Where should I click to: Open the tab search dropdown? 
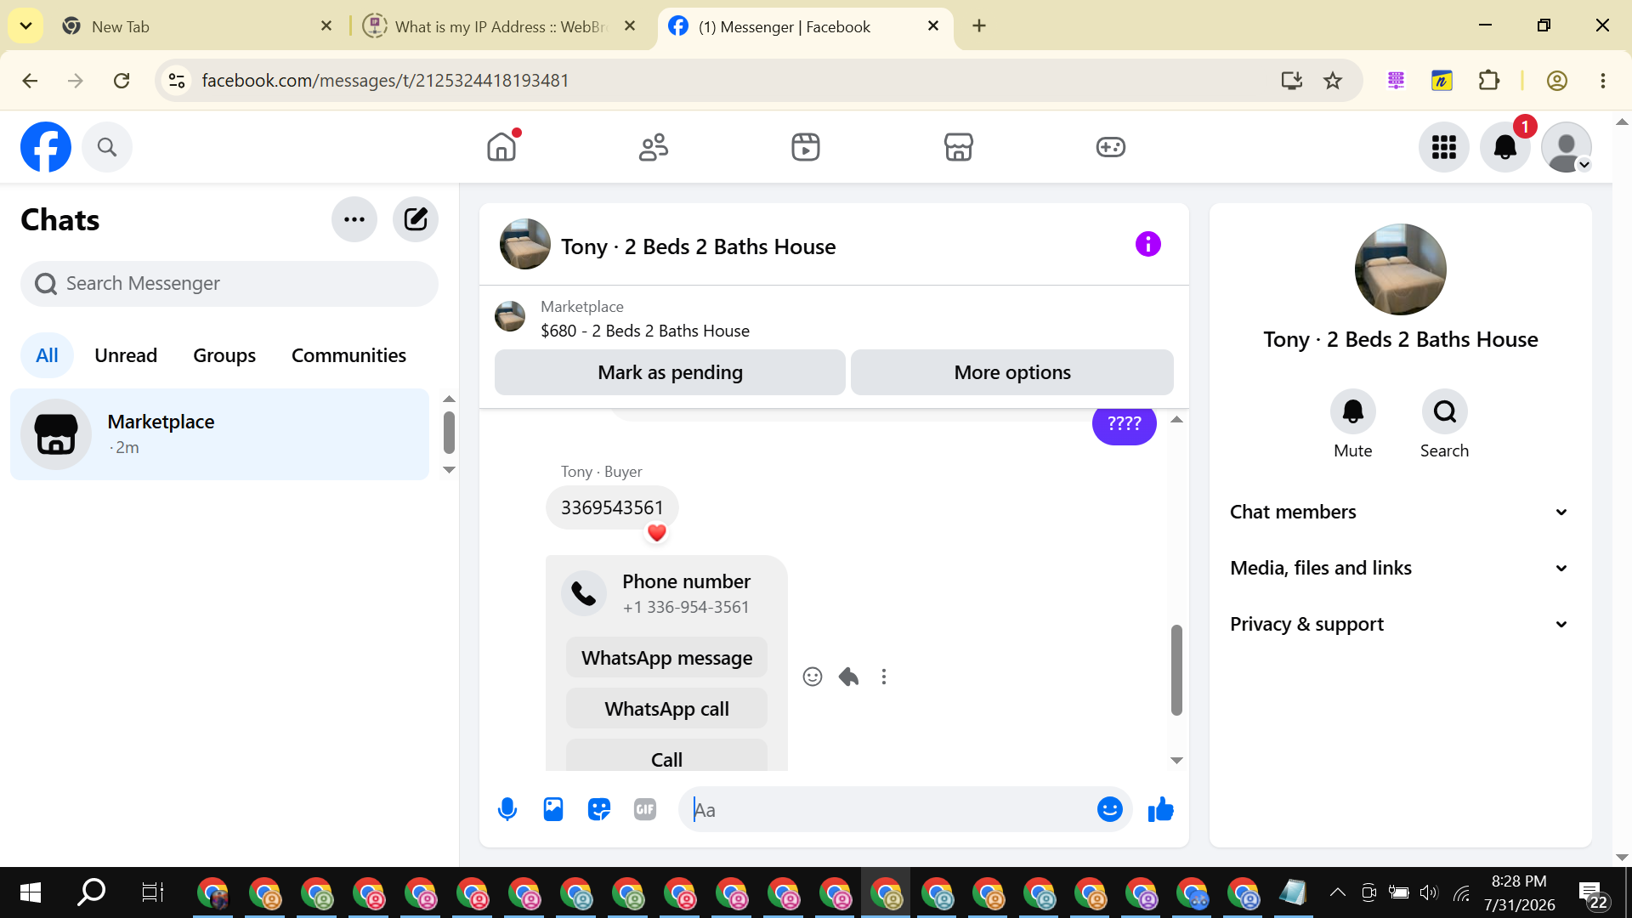[x=25, y=26]
